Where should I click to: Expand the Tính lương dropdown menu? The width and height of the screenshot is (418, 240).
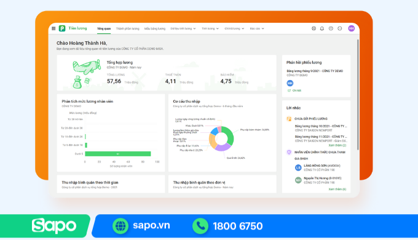coord(210,28)
